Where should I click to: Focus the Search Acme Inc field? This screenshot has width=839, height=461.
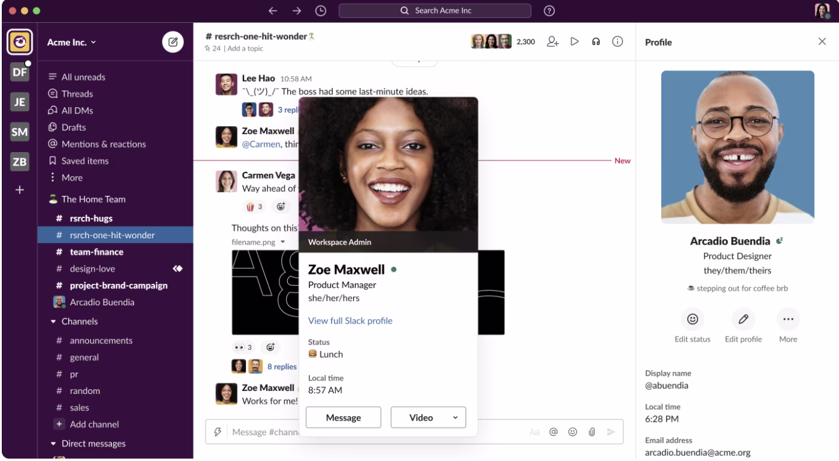click(435, 10)
